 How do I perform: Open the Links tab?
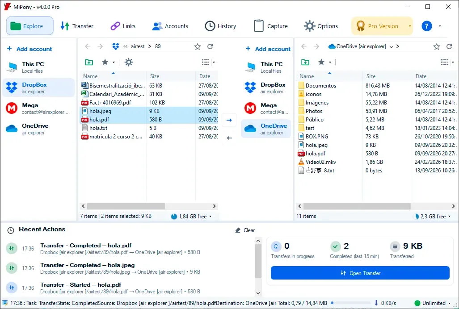tap(123, 26)
